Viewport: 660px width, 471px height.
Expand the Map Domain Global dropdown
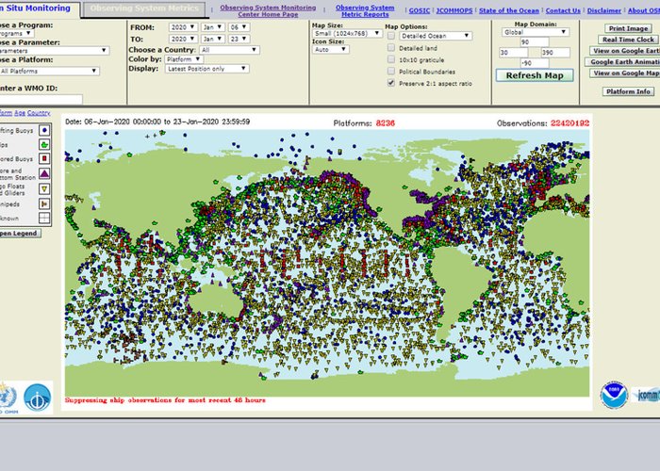pyautogui.click(x=535, y=31)
